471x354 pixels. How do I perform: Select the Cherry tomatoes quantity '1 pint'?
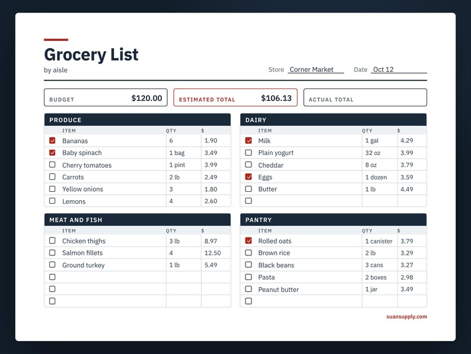(x=177, y=165)
